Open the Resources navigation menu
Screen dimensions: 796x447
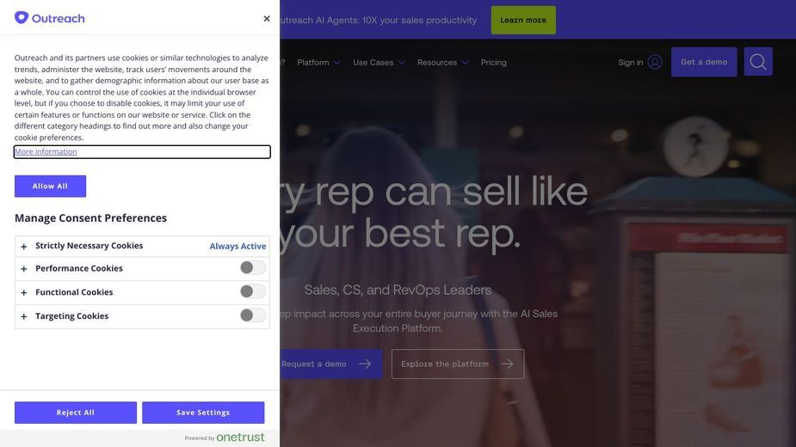pyautogui.click(x=442, y=63)
